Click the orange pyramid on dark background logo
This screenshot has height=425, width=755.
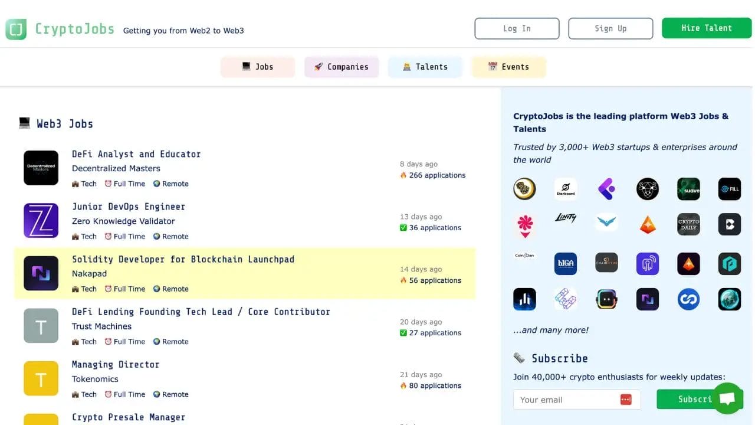point(688,264)
